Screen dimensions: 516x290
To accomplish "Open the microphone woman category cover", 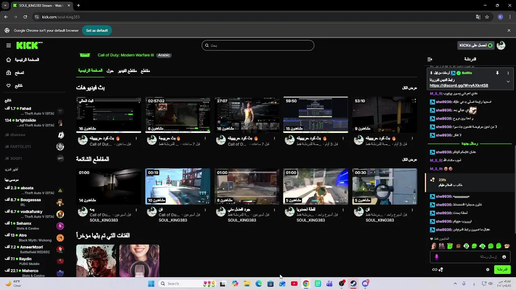I will 139,261.
